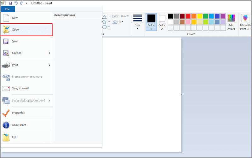Image resolution: width=252 pixels, height=158 pixels.
Task: Choose Open from the File menu
Action: [26, 30]
